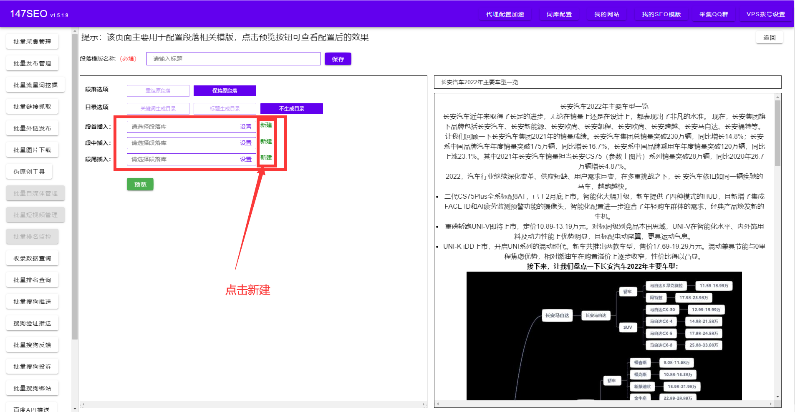Open 批量链接抓取 in sidebar
795x412 pixels.
pos(32,107)
